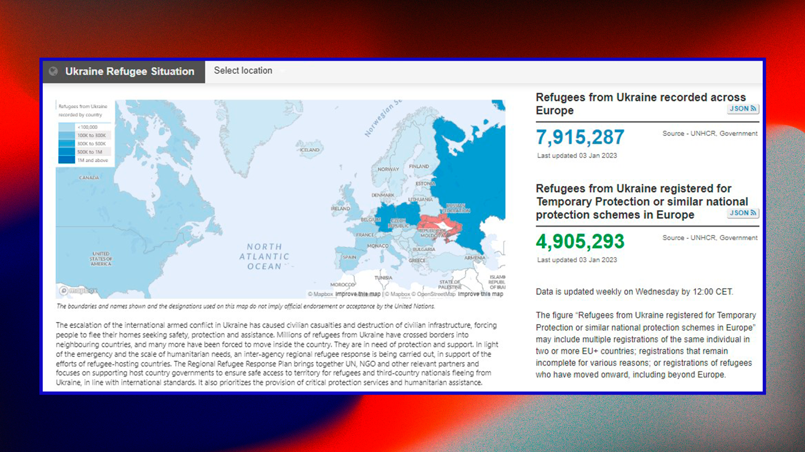805x452 pixels.
Task: Click the '500K to 1M' legend swatch
Action: click(x=67, y=152)
